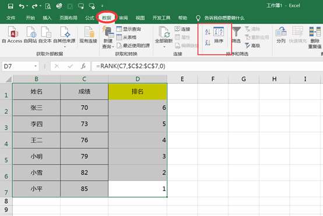Viewport: 323px width, 216px height.
Task: Switch to the Home (开始) tab
Action: point(30,18)
